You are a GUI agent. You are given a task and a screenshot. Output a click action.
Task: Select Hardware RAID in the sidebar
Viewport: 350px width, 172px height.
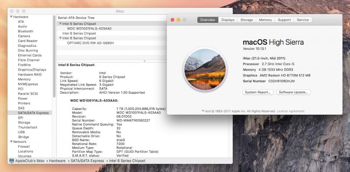(x=30, y=74)
